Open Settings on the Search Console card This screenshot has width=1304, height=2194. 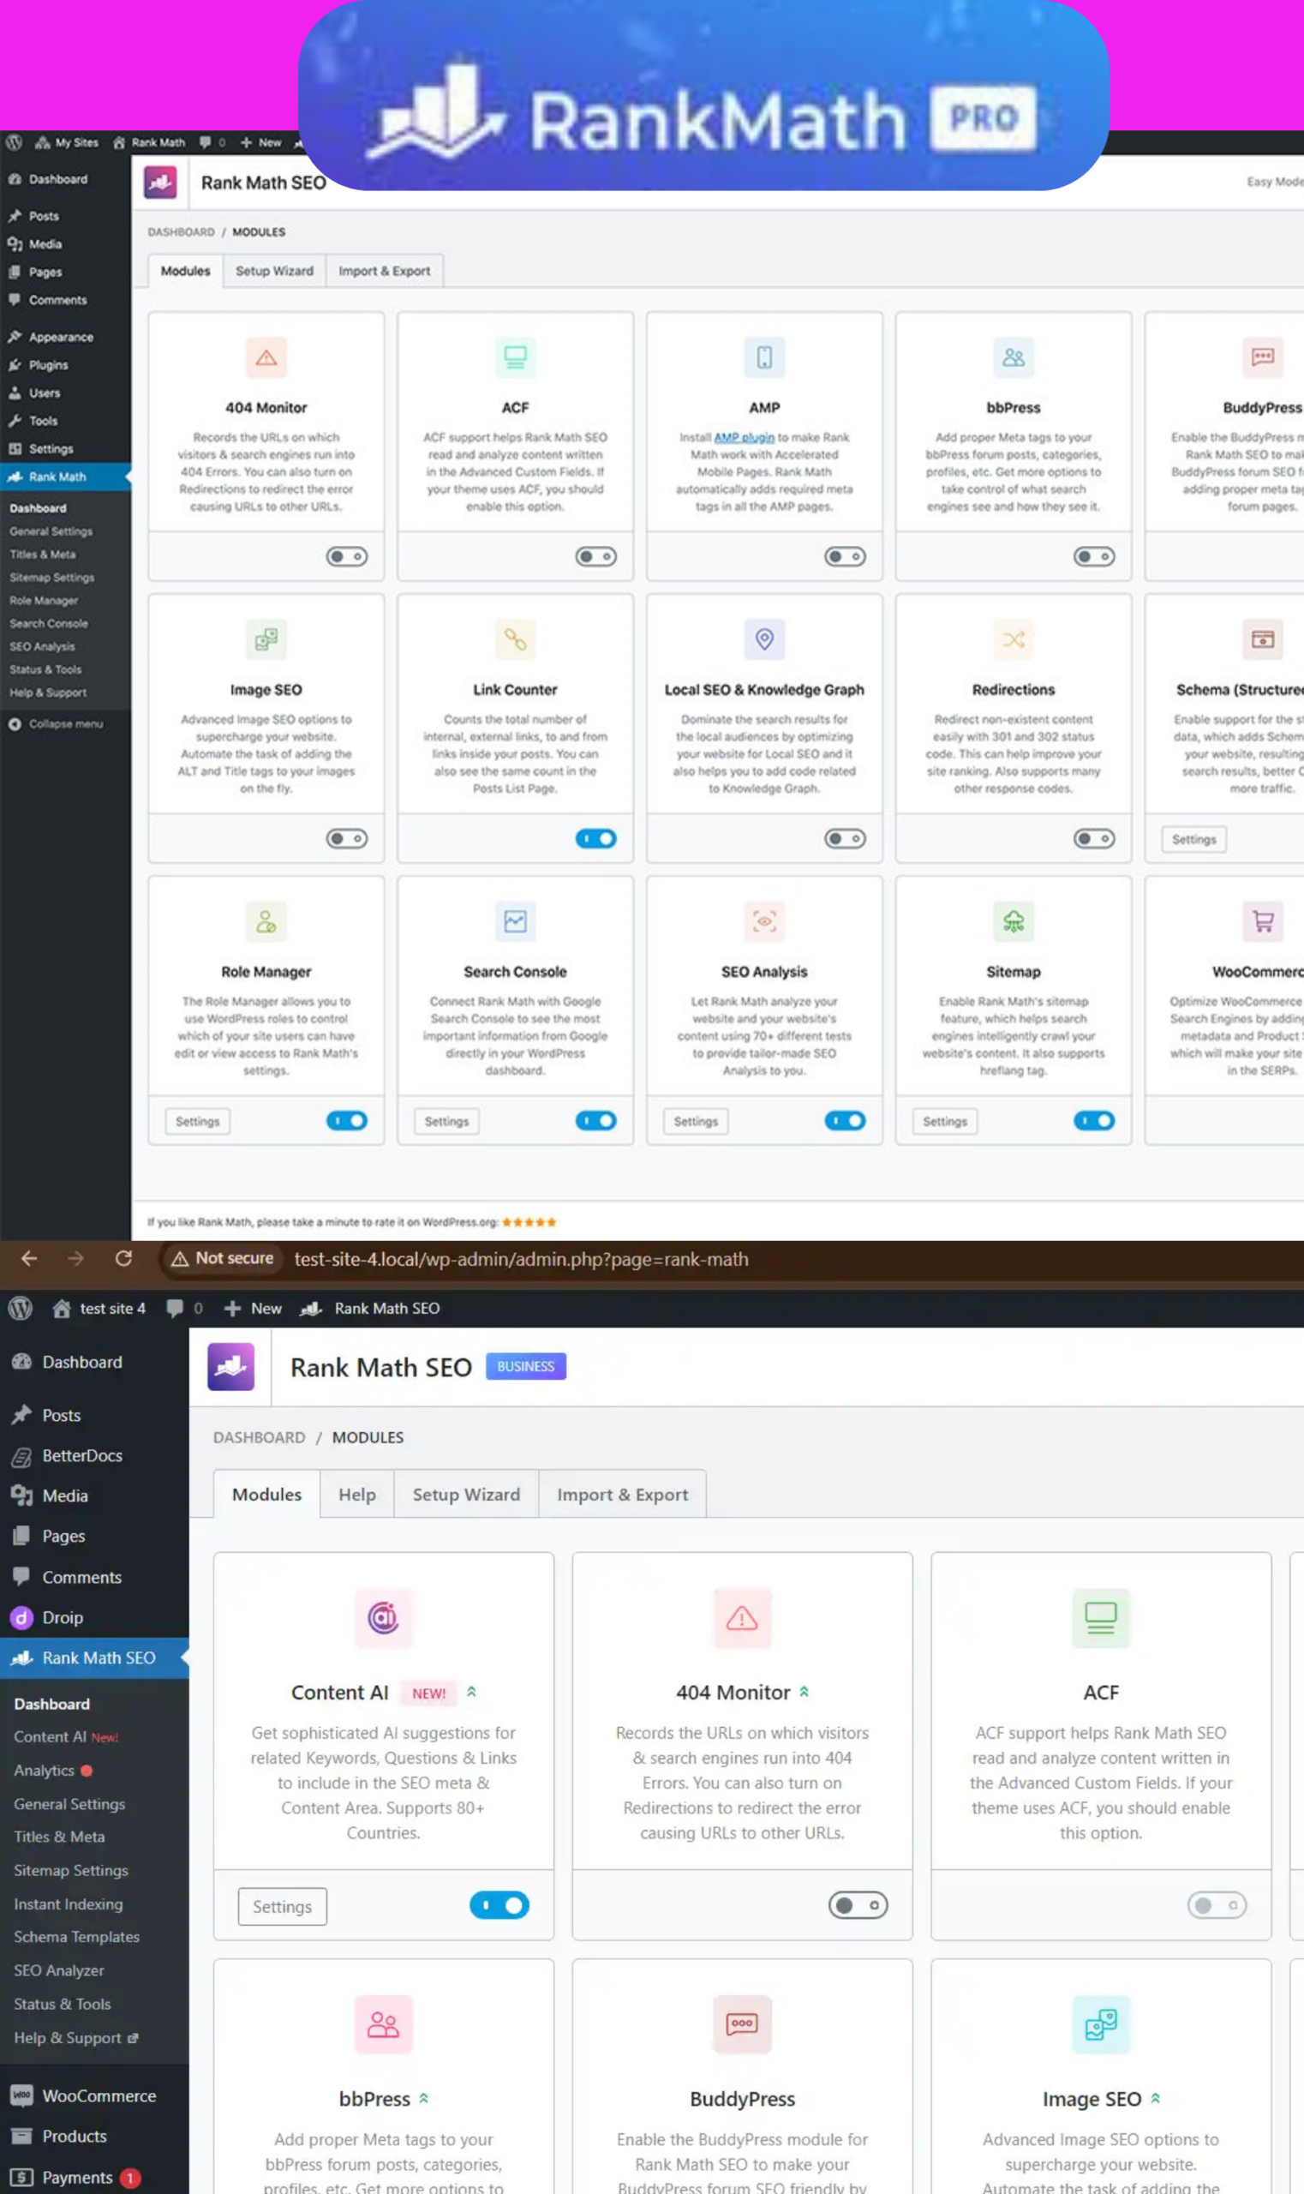click(x=446, y=1122)
